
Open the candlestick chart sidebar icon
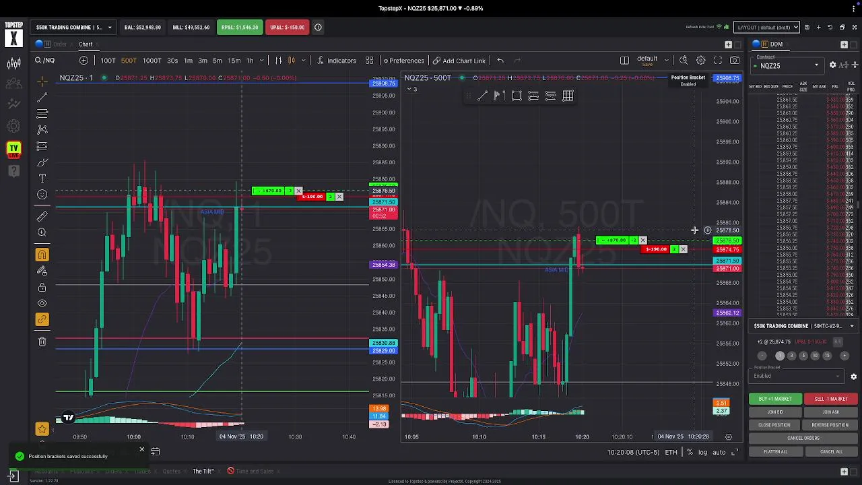coord(13,64)
